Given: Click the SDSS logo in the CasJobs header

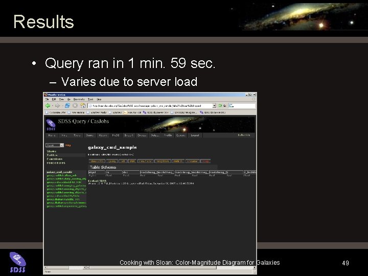Looking at the screenshot, I should click(51, 125).
